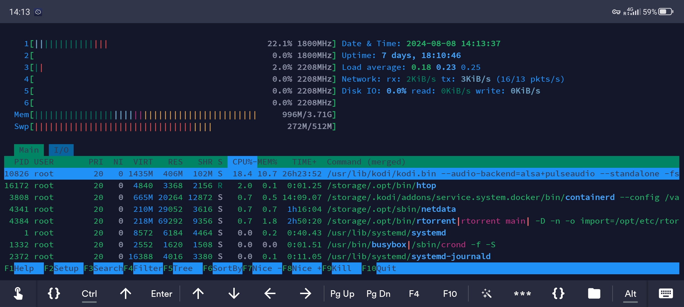Viewport: 684px width, 307px height.
Task: Switch to the Main tab in htop
Action: point(29,150)
